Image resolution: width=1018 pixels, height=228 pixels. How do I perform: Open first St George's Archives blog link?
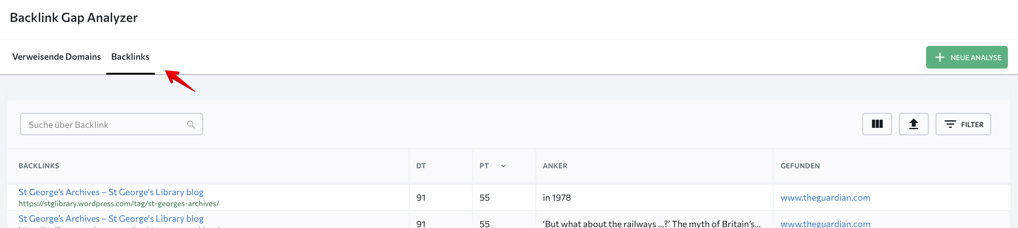tap(111, 192)
